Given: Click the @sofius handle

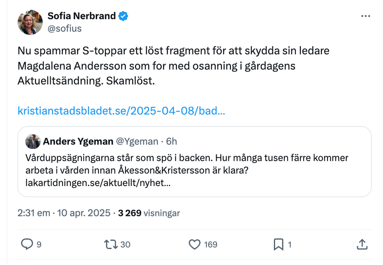Looking at the screenshot, I should coord(65,29).
